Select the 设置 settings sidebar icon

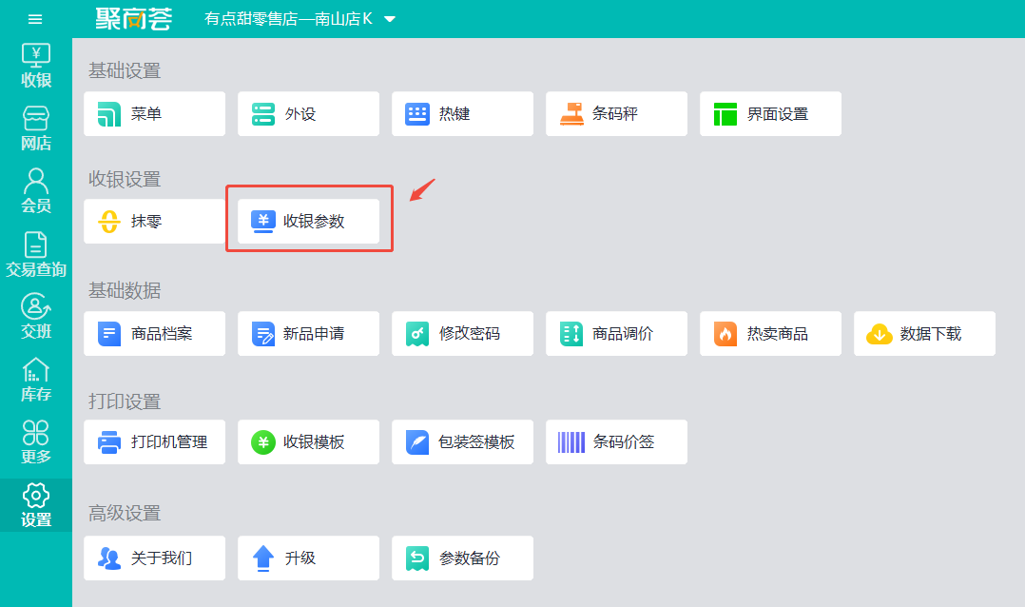36,505
